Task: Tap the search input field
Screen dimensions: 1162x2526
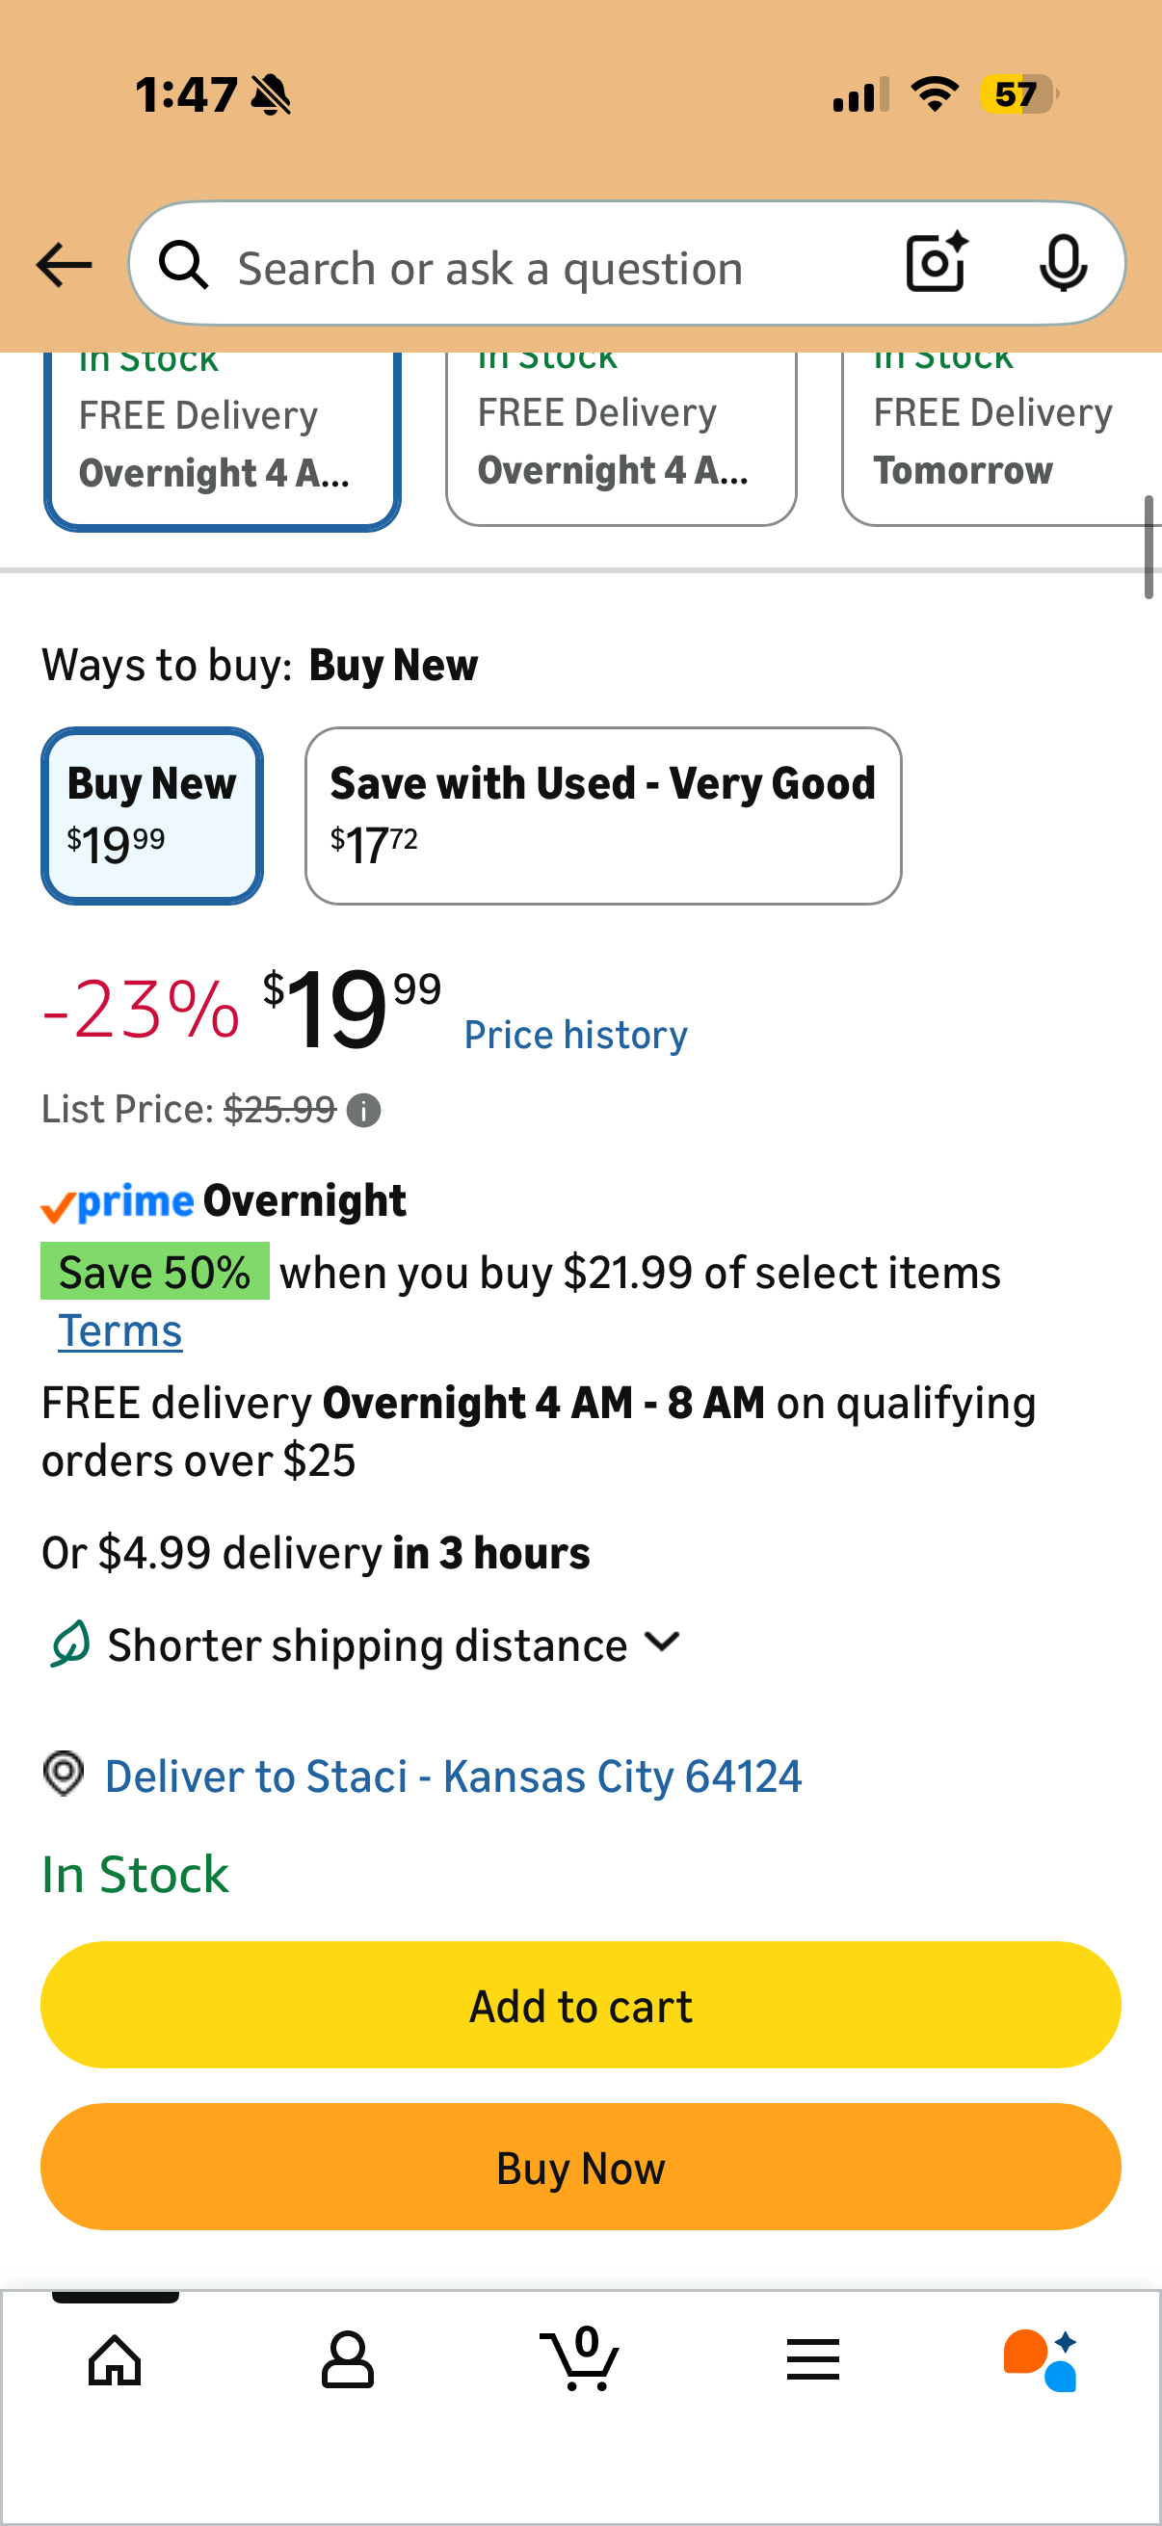Action: point(549,267)
